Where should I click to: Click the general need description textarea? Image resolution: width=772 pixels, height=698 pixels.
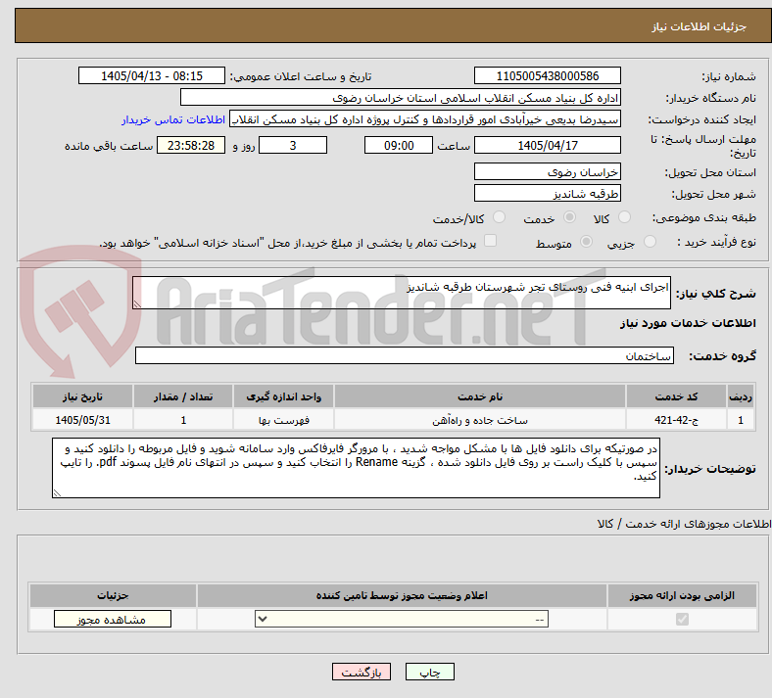point(402,293)
